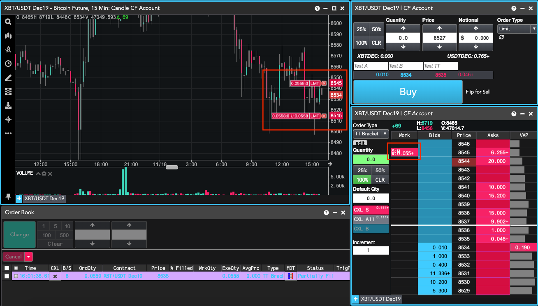This screenshot has width=538, height=306.
Task: Click Flip for Sell
Action: point(478,92)
